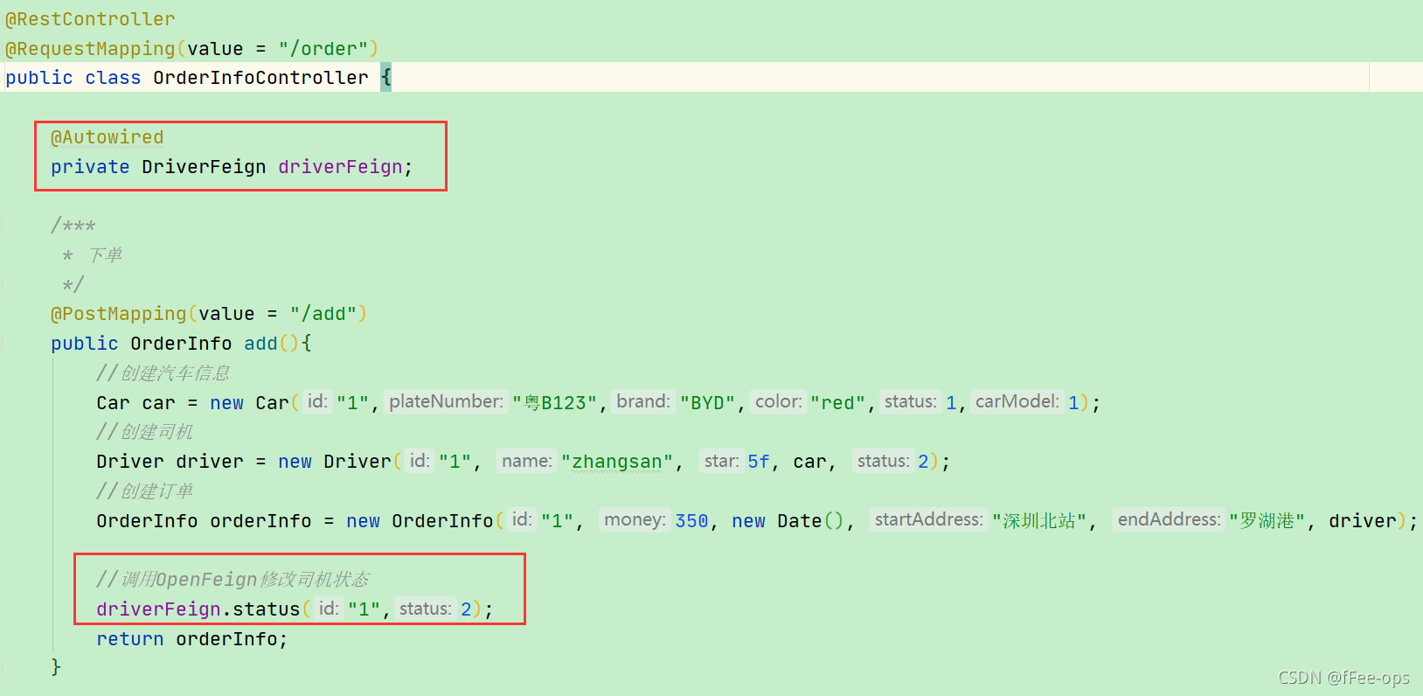Click the plateNumber parameter hint
The width and height of the screenshot is (1423, 696).
(446, 401)
